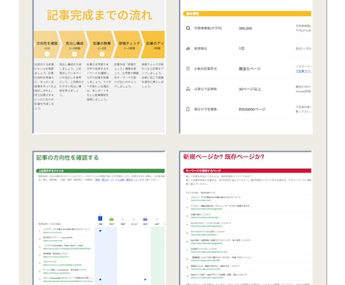Click the 構造化ページ value
Screen dimensions: 345x285
[x=250, y=69]
